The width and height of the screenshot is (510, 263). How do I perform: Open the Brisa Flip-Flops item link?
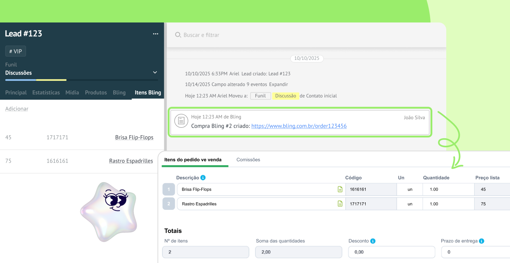(x=134, y=137)
